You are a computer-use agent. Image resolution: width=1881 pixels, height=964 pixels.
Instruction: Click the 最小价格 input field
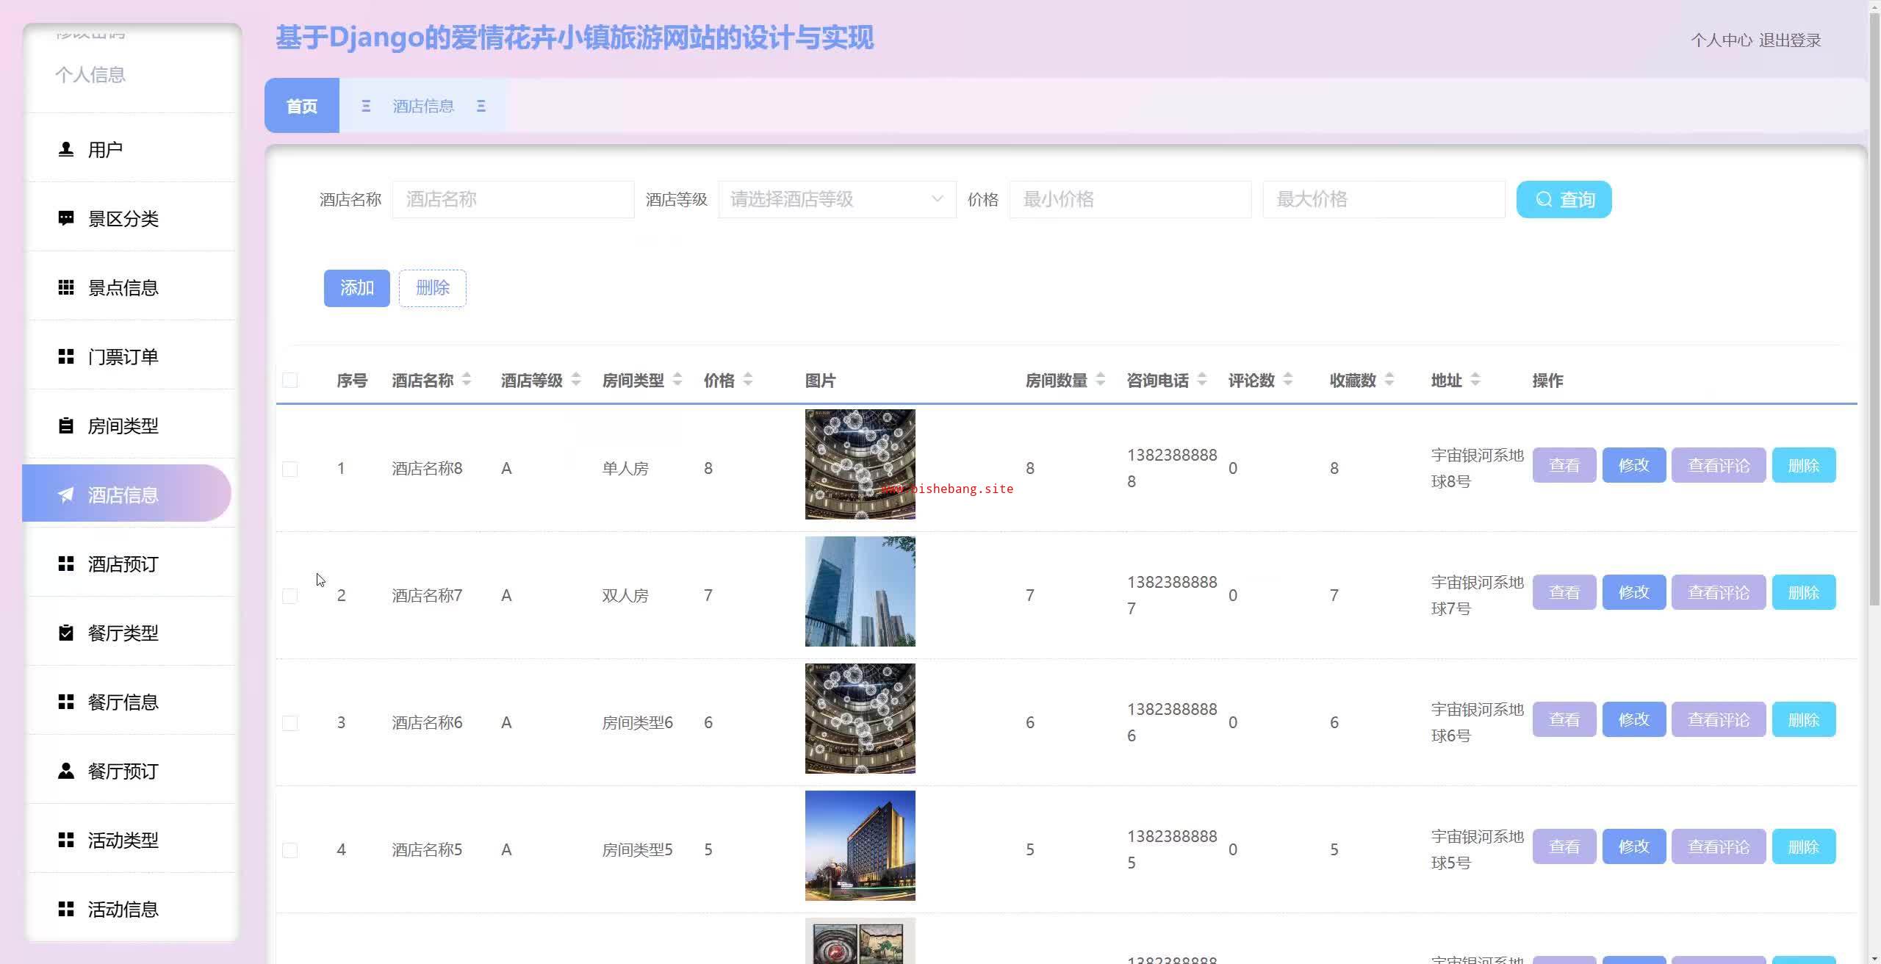[1129, 199]
